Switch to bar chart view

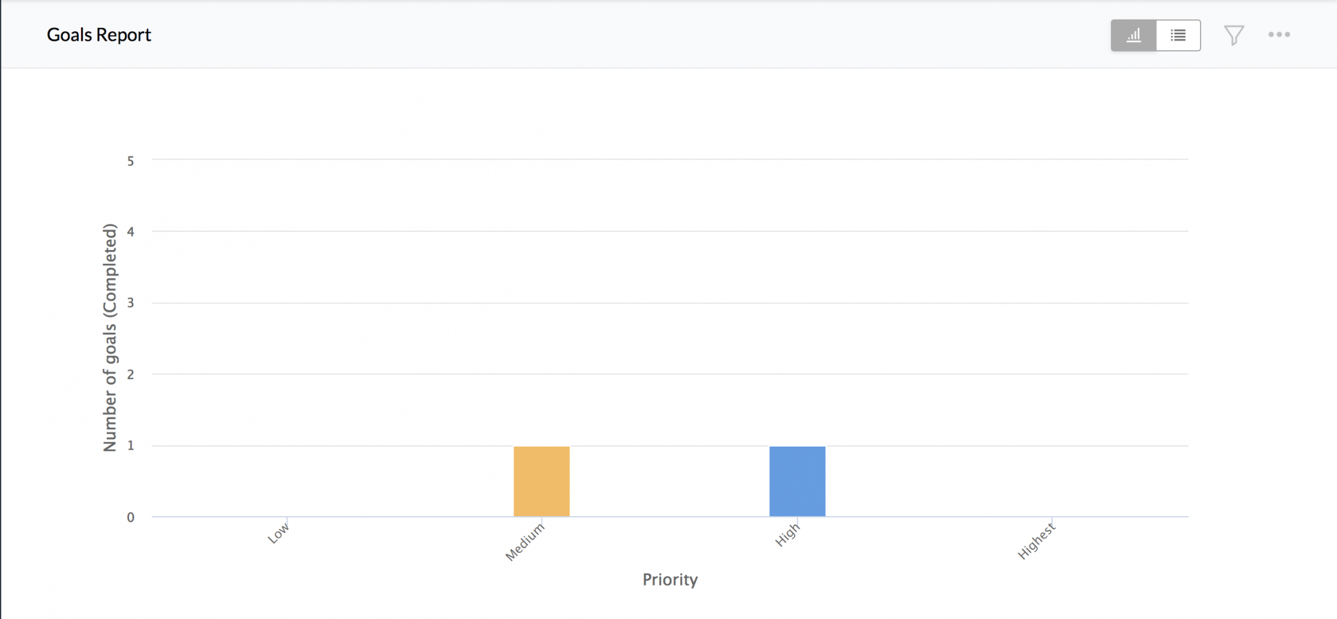click(1133, 35)
